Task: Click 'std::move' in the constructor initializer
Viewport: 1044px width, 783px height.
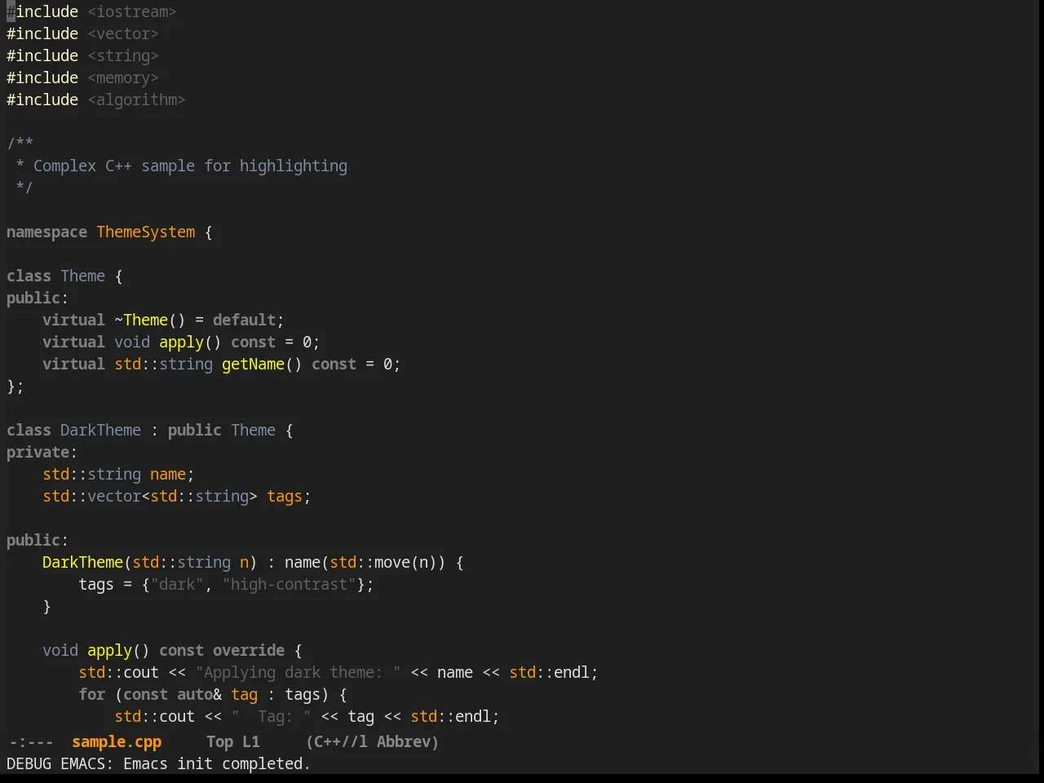Action: pyautogui.click(x=369, y=562)
